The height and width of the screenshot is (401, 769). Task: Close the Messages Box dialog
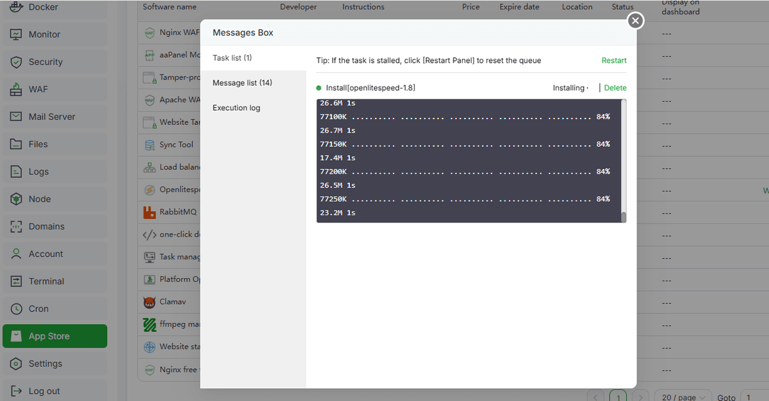635,21
